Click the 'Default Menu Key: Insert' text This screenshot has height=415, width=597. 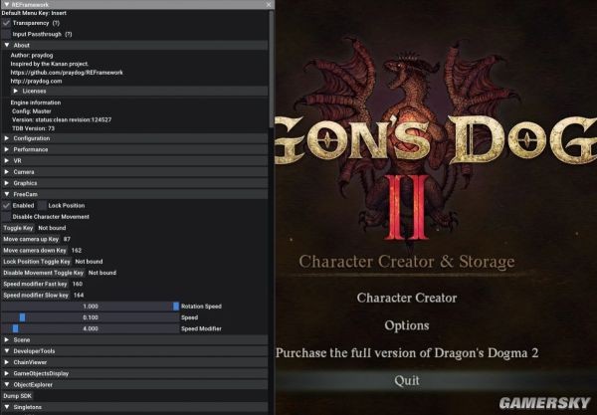click(x=34, y=13)
